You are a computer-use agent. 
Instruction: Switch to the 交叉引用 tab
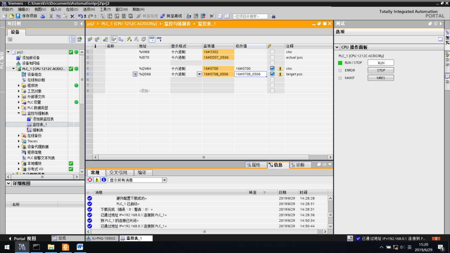[x=118, y=173]
